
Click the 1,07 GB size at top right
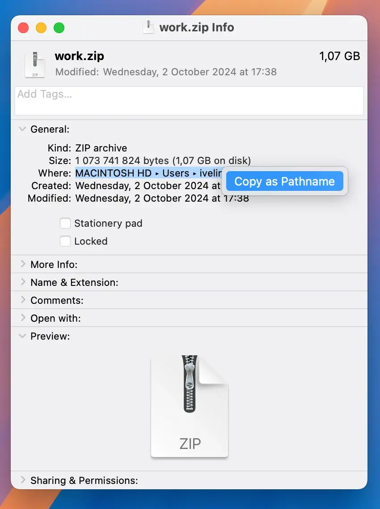click(x=339, y=56)
